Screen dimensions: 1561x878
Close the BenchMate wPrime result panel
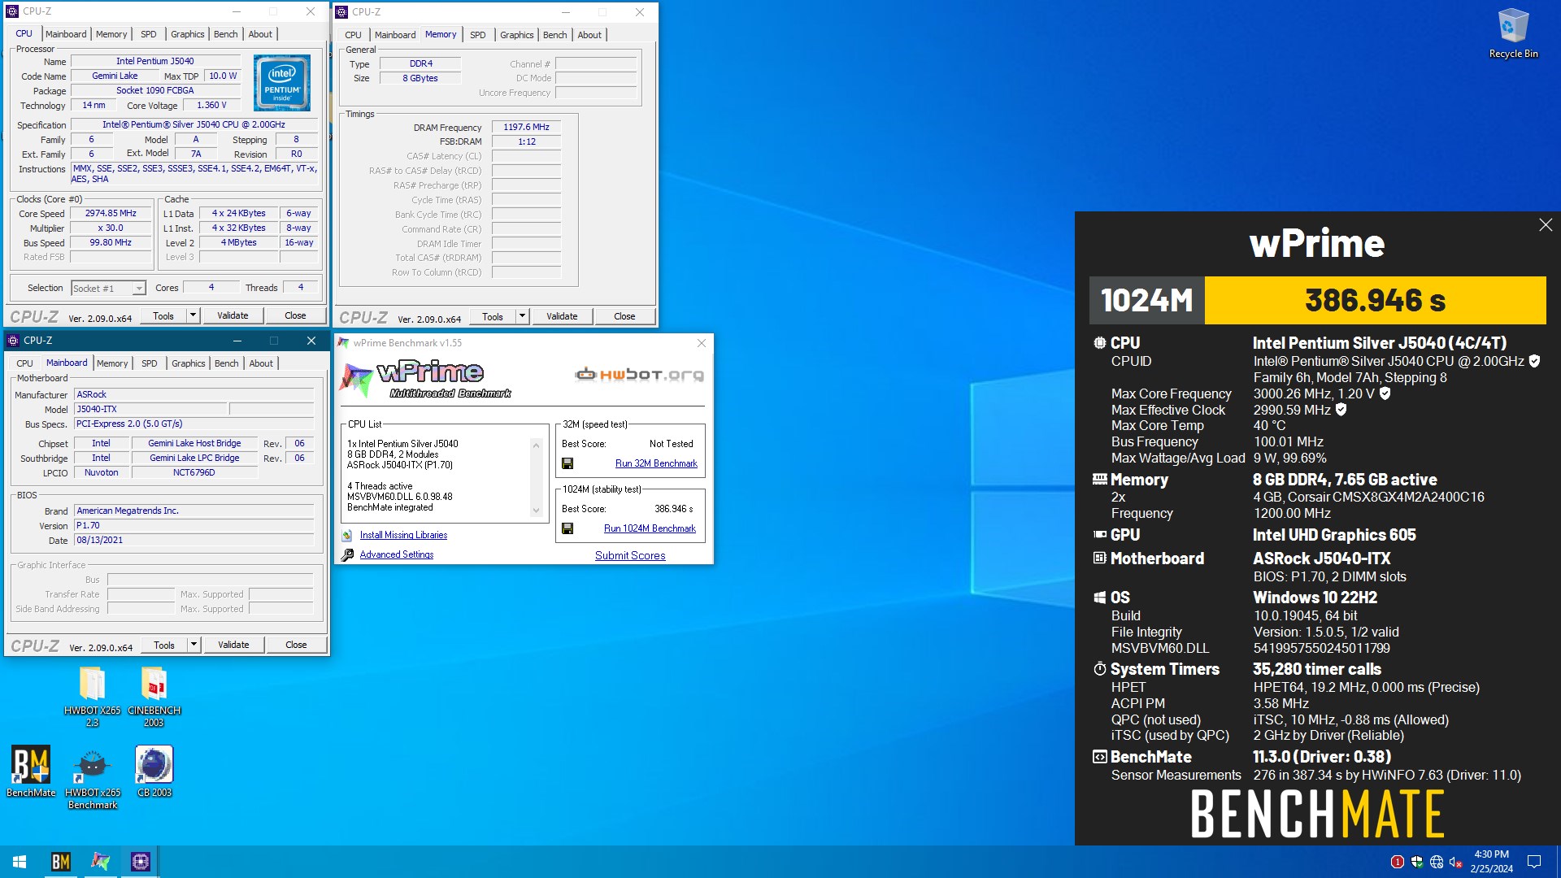(x=1546, y=225)
